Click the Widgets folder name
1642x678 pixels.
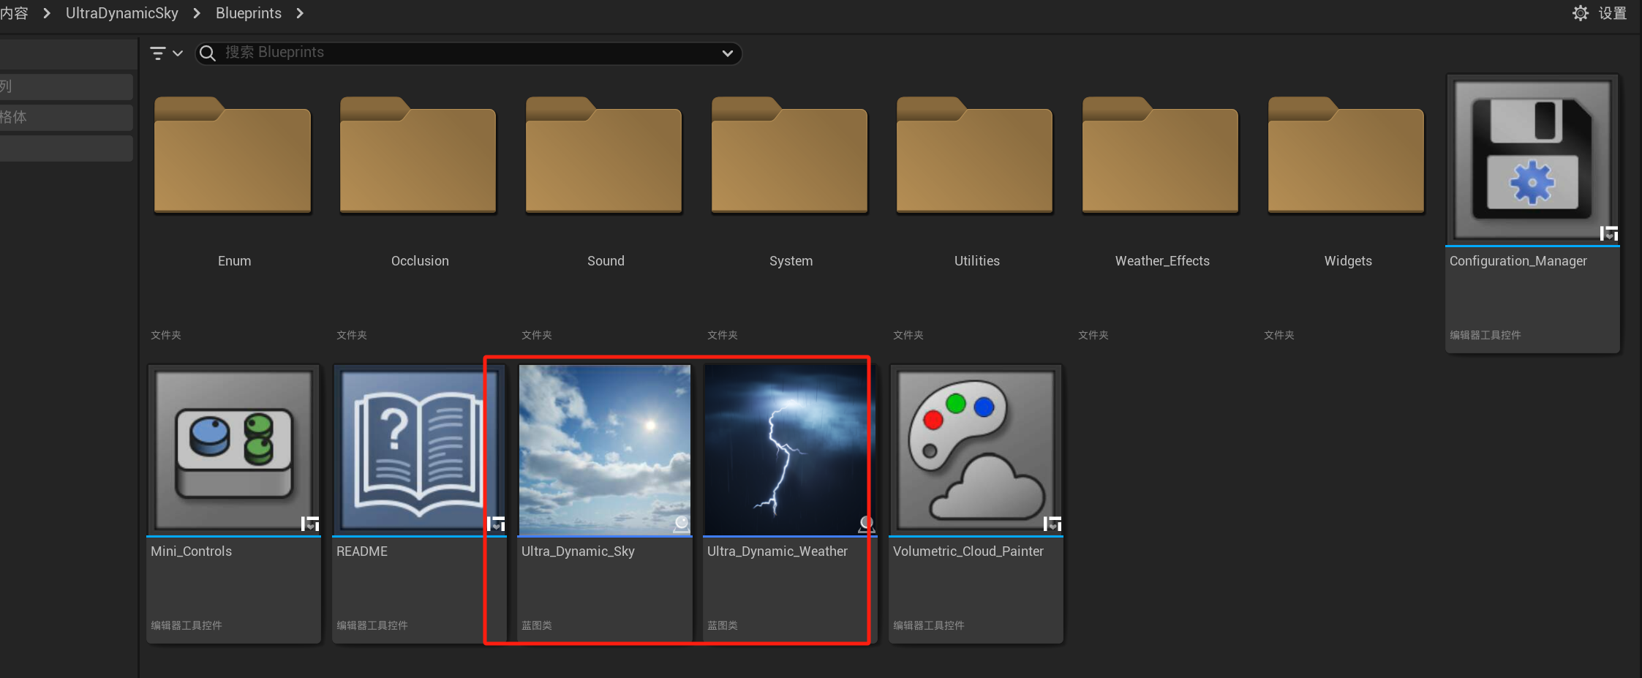tap(1348, 261)
